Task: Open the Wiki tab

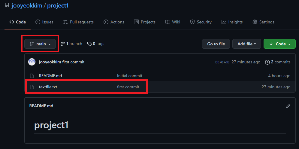Action: [173, 22]
